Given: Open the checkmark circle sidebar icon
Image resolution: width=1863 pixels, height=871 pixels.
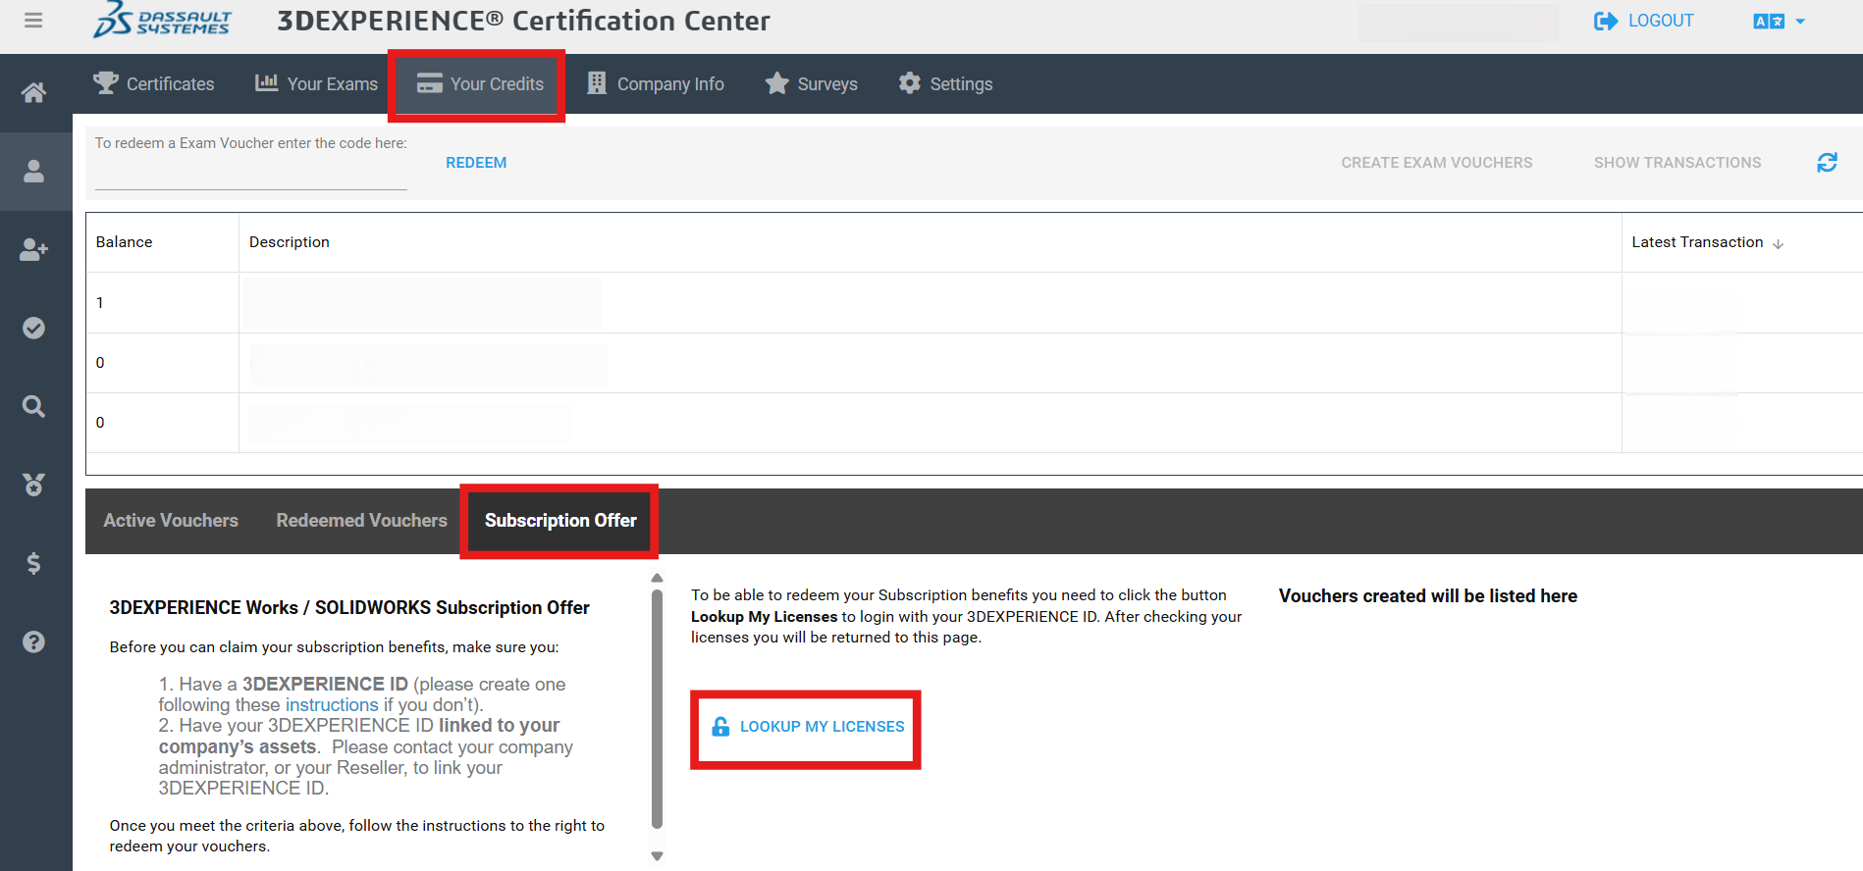Looking at the screenshot, I should coord(33,328).
